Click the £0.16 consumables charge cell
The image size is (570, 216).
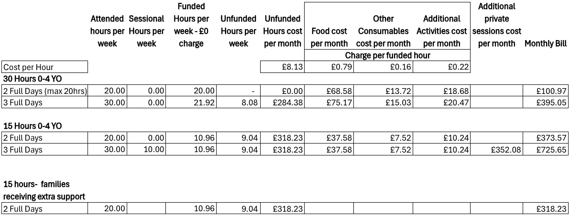[x=383, y=67]
